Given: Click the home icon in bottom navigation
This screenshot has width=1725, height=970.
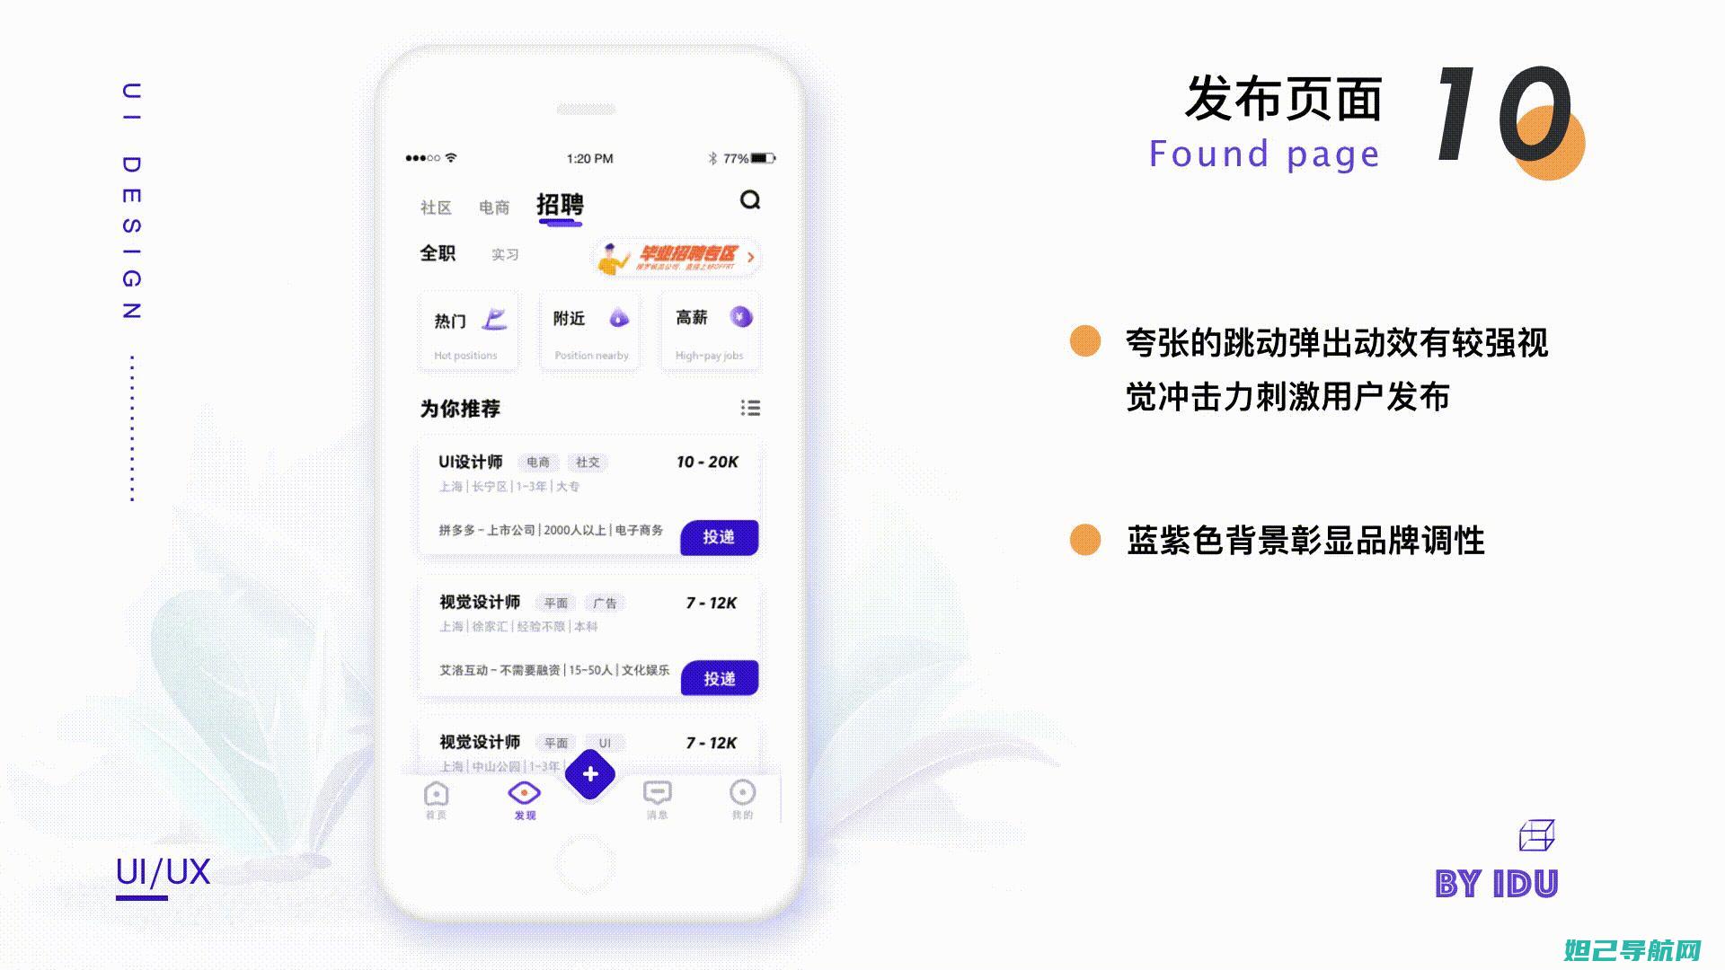Looking at the screenshot, I should [x=432, y=794].
